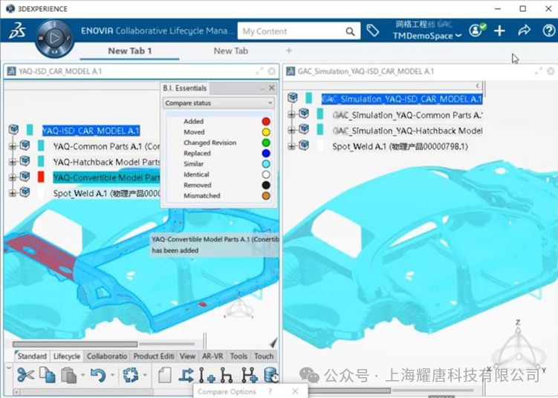Open the Standard action bar tab
Screen dimensions: 558x398
(32, 356)
